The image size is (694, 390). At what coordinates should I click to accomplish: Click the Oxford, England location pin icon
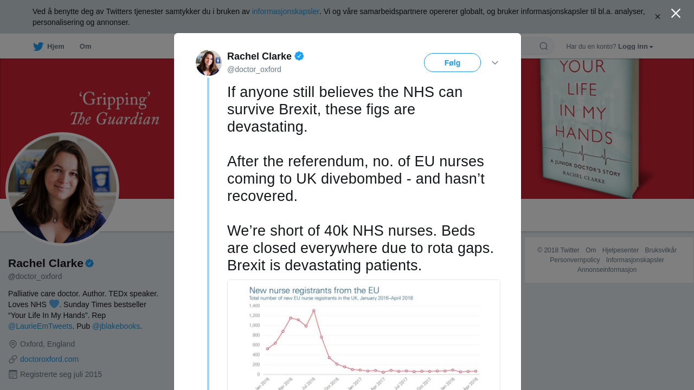[x=13, y=344]
